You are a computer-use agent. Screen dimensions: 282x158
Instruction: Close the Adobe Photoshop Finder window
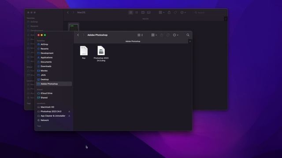[38, 35]
